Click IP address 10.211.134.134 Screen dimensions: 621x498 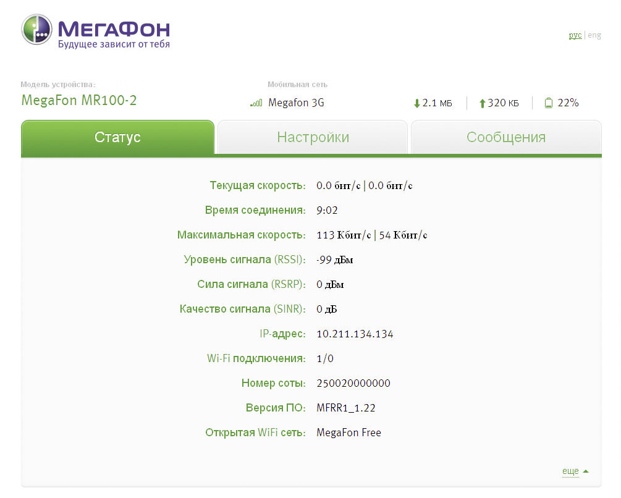click(x=355, y=334)
